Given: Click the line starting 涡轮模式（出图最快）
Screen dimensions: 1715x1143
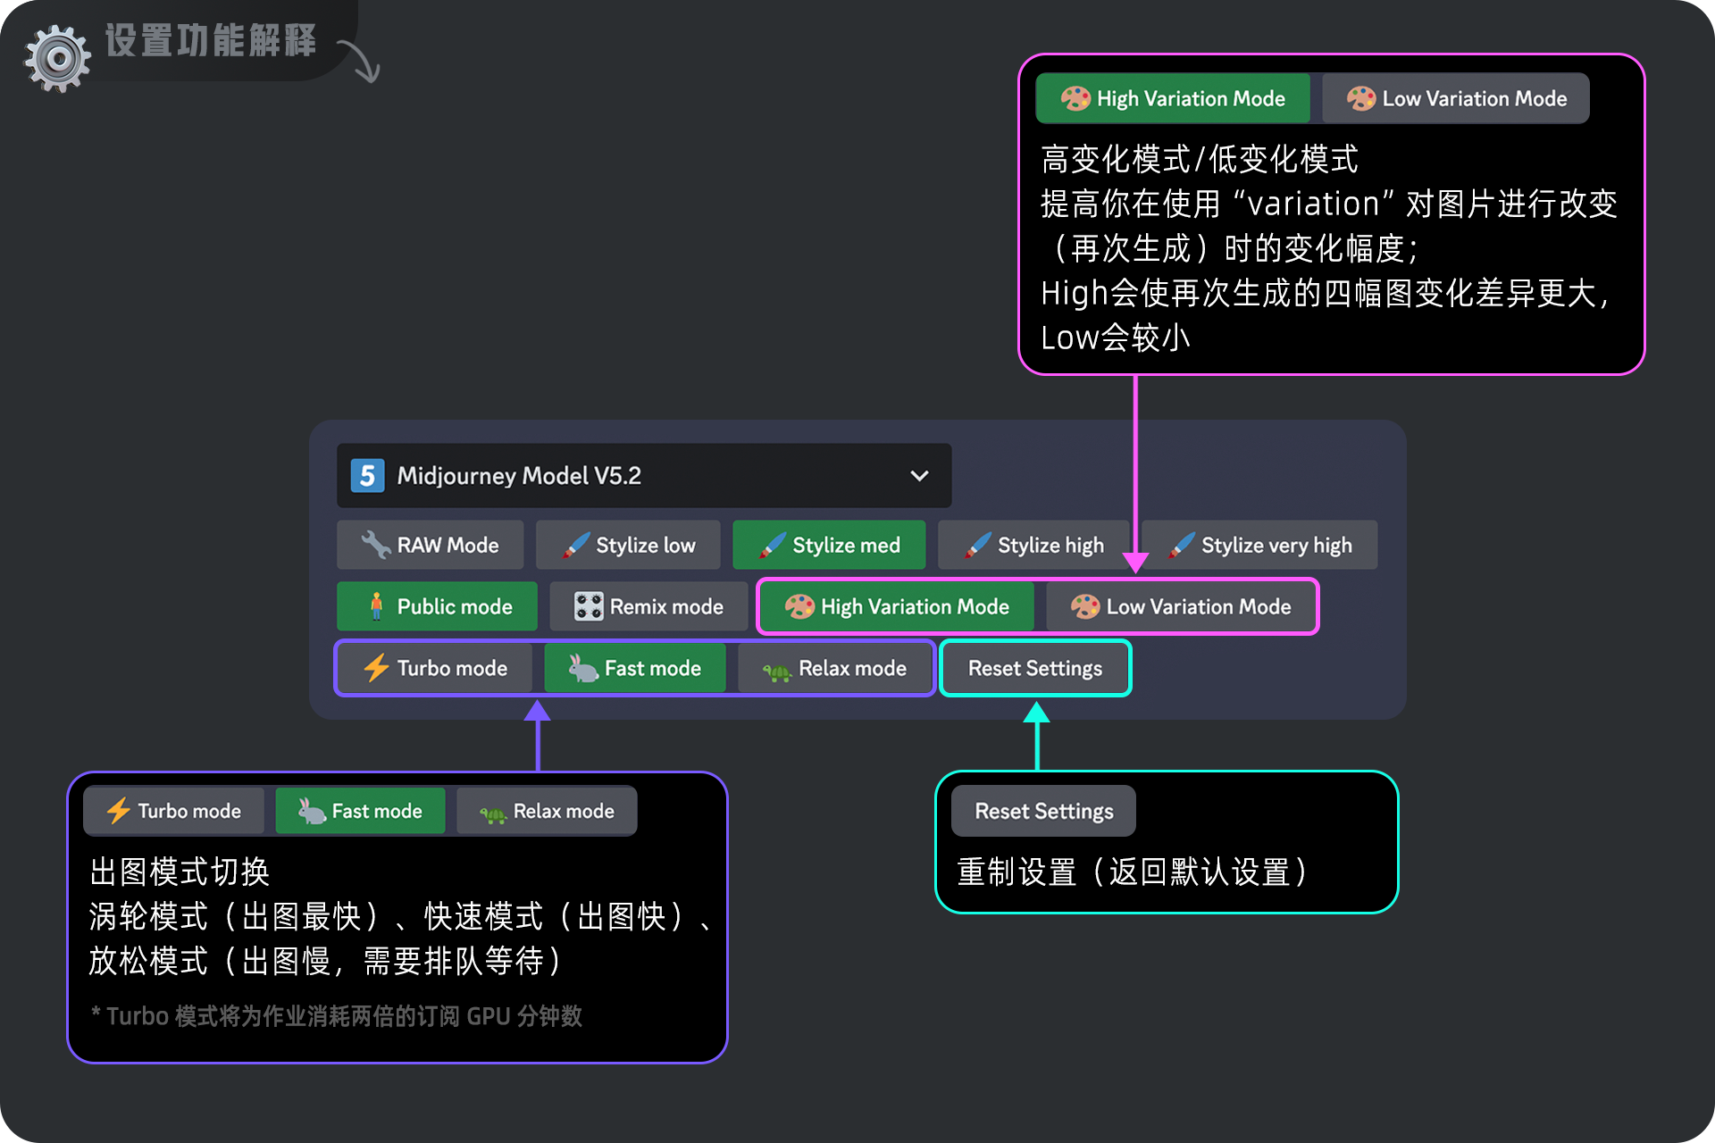Looking at the screenshot, I should [402, 916].
